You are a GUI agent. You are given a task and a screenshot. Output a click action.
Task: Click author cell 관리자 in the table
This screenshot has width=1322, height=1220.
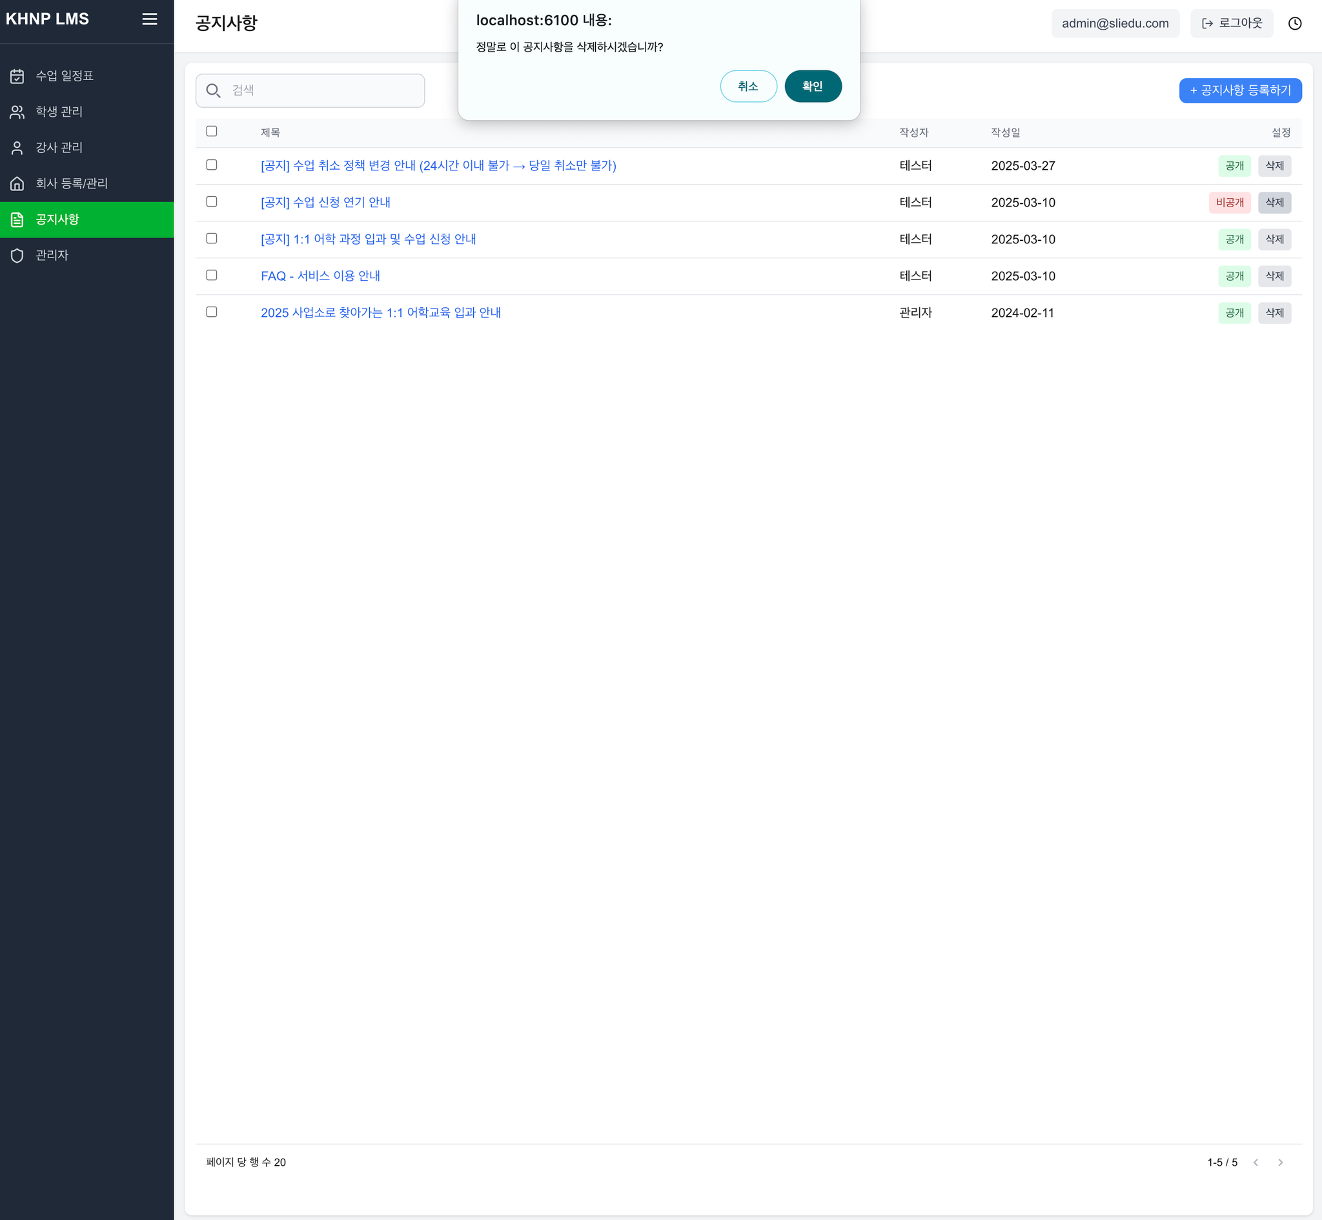[x=915, y=313]
